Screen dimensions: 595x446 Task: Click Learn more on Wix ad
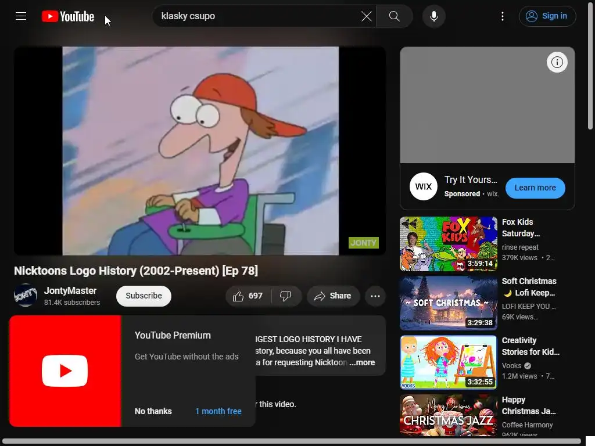point(535,188)
